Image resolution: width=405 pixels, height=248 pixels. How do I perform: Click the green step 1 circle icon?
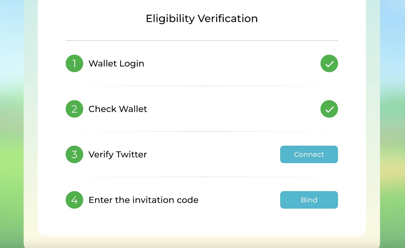pyautogui.click(x=74, y=63)
